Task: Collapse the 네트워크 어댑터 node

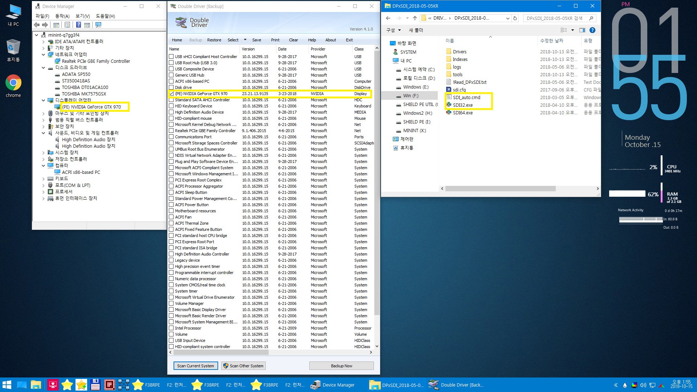Action: coord(44,54)
